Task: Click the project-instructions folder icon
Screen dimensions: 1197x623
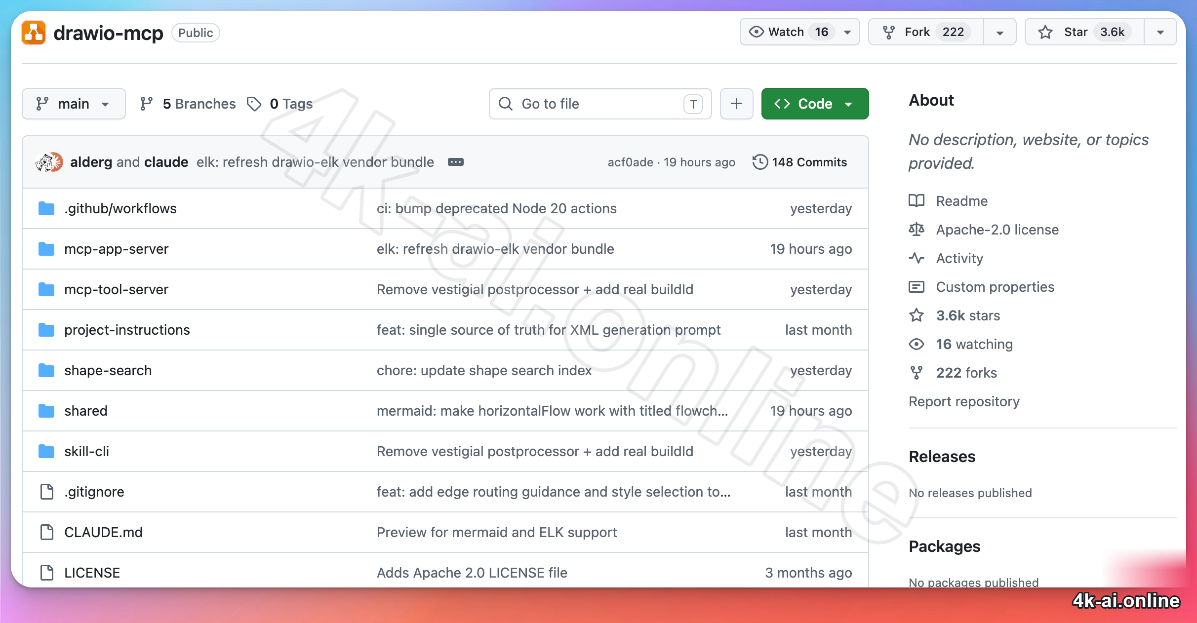Action: tap(46, 330)
